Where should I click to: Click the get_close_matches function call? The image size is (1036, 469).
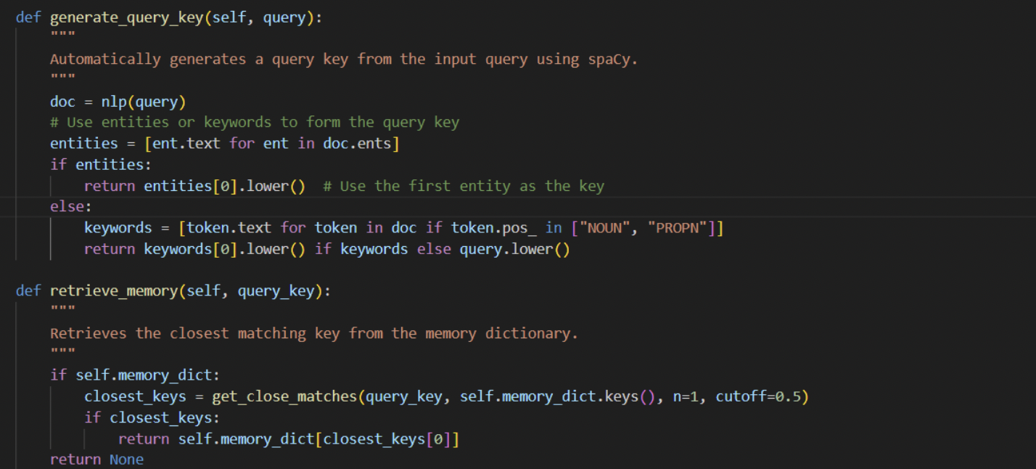pos(287,397)
